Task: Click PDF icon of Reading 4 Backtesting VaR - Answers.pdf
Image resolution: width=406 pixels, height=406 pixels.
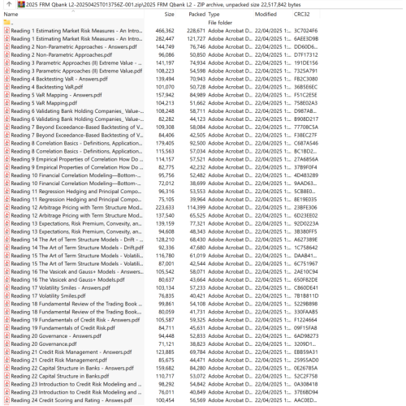Action: [6, 79]
